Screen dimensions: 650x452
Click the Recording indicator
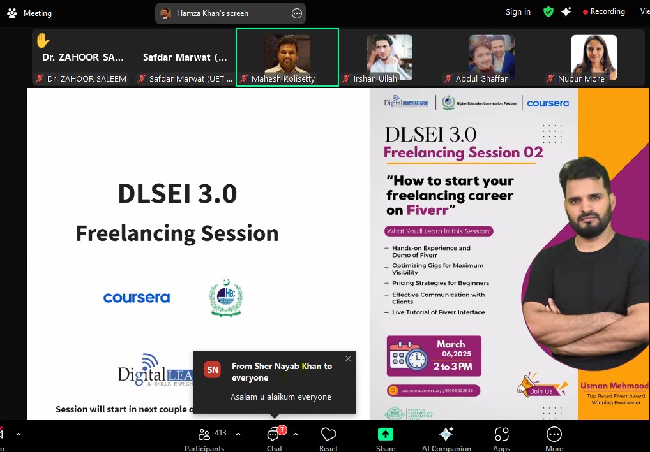tap(603, 11)
